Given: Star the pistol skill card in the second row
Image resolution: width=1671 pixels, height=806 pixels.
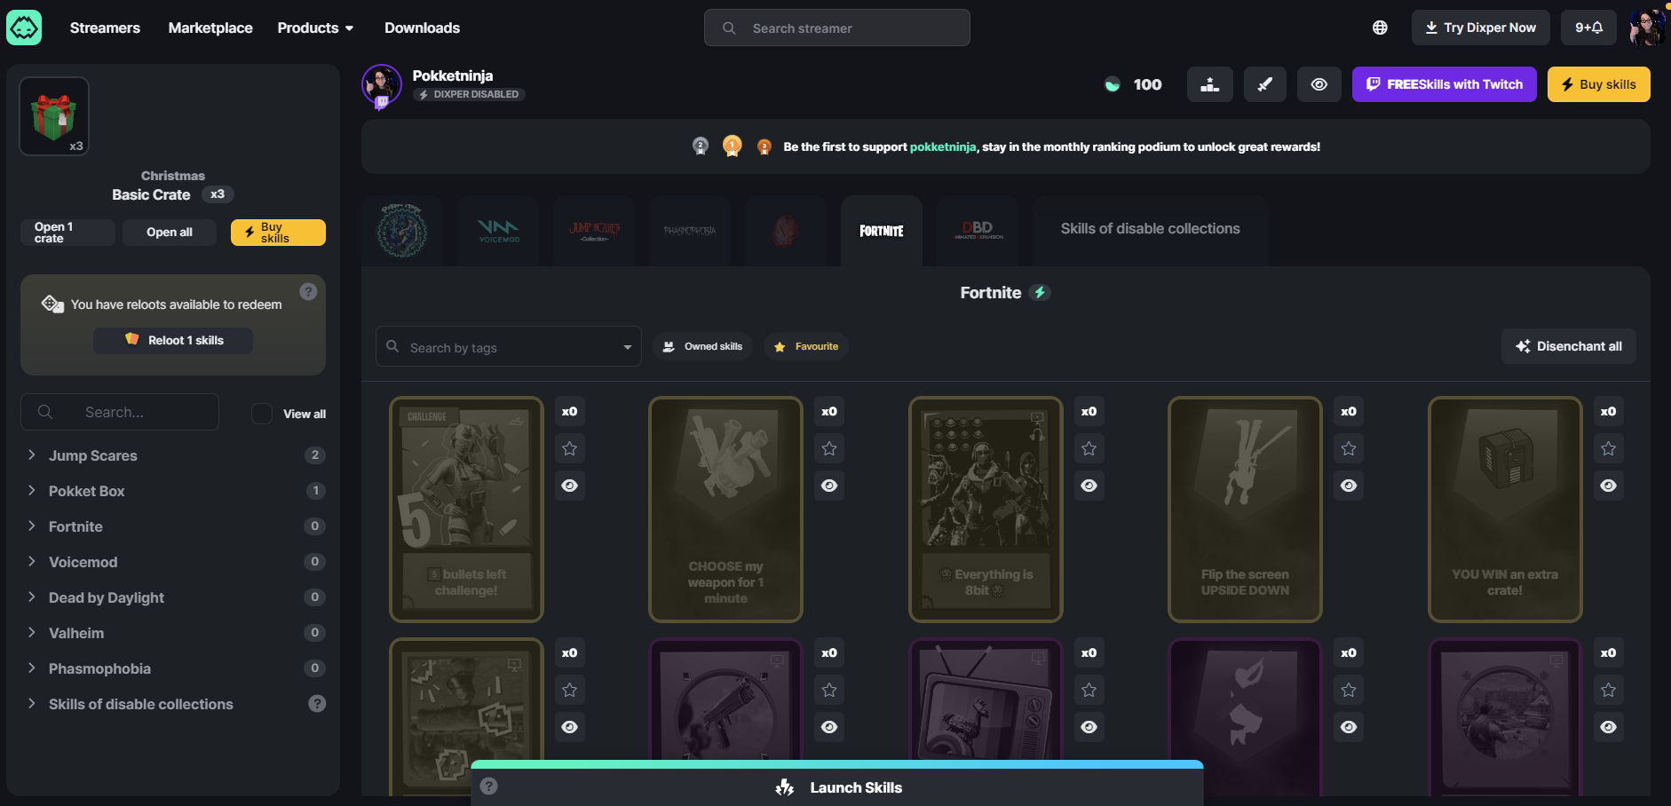Looking at the screenshot, I should tap(829, 690).
